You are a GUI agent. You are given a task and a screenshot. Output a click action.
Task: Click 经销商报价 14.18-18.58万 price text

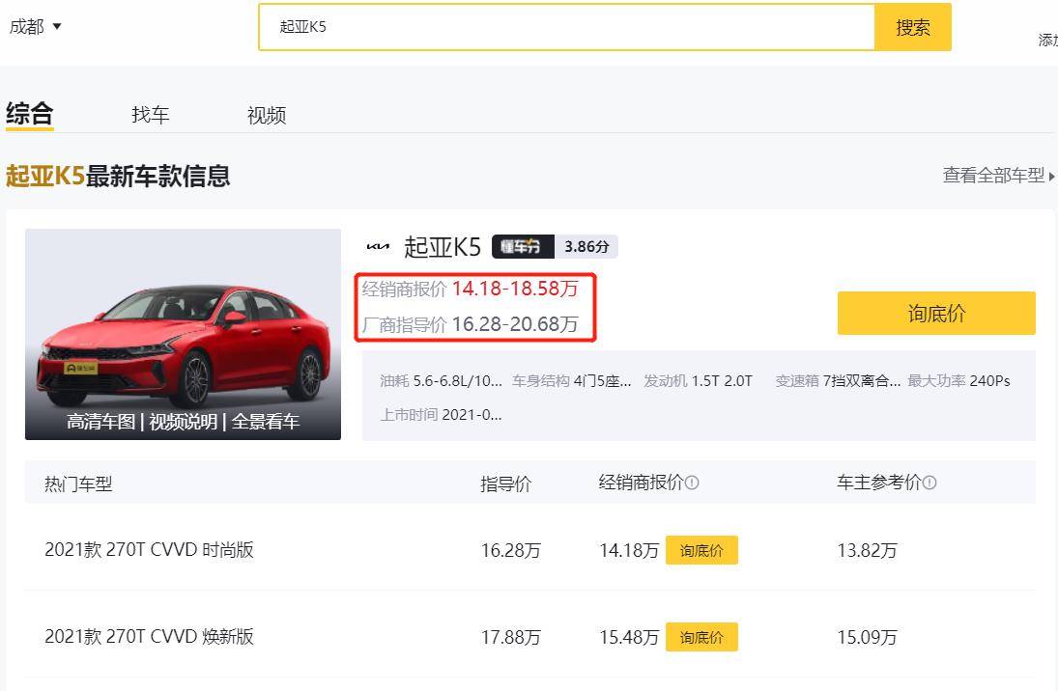click(x=470, y=290)
